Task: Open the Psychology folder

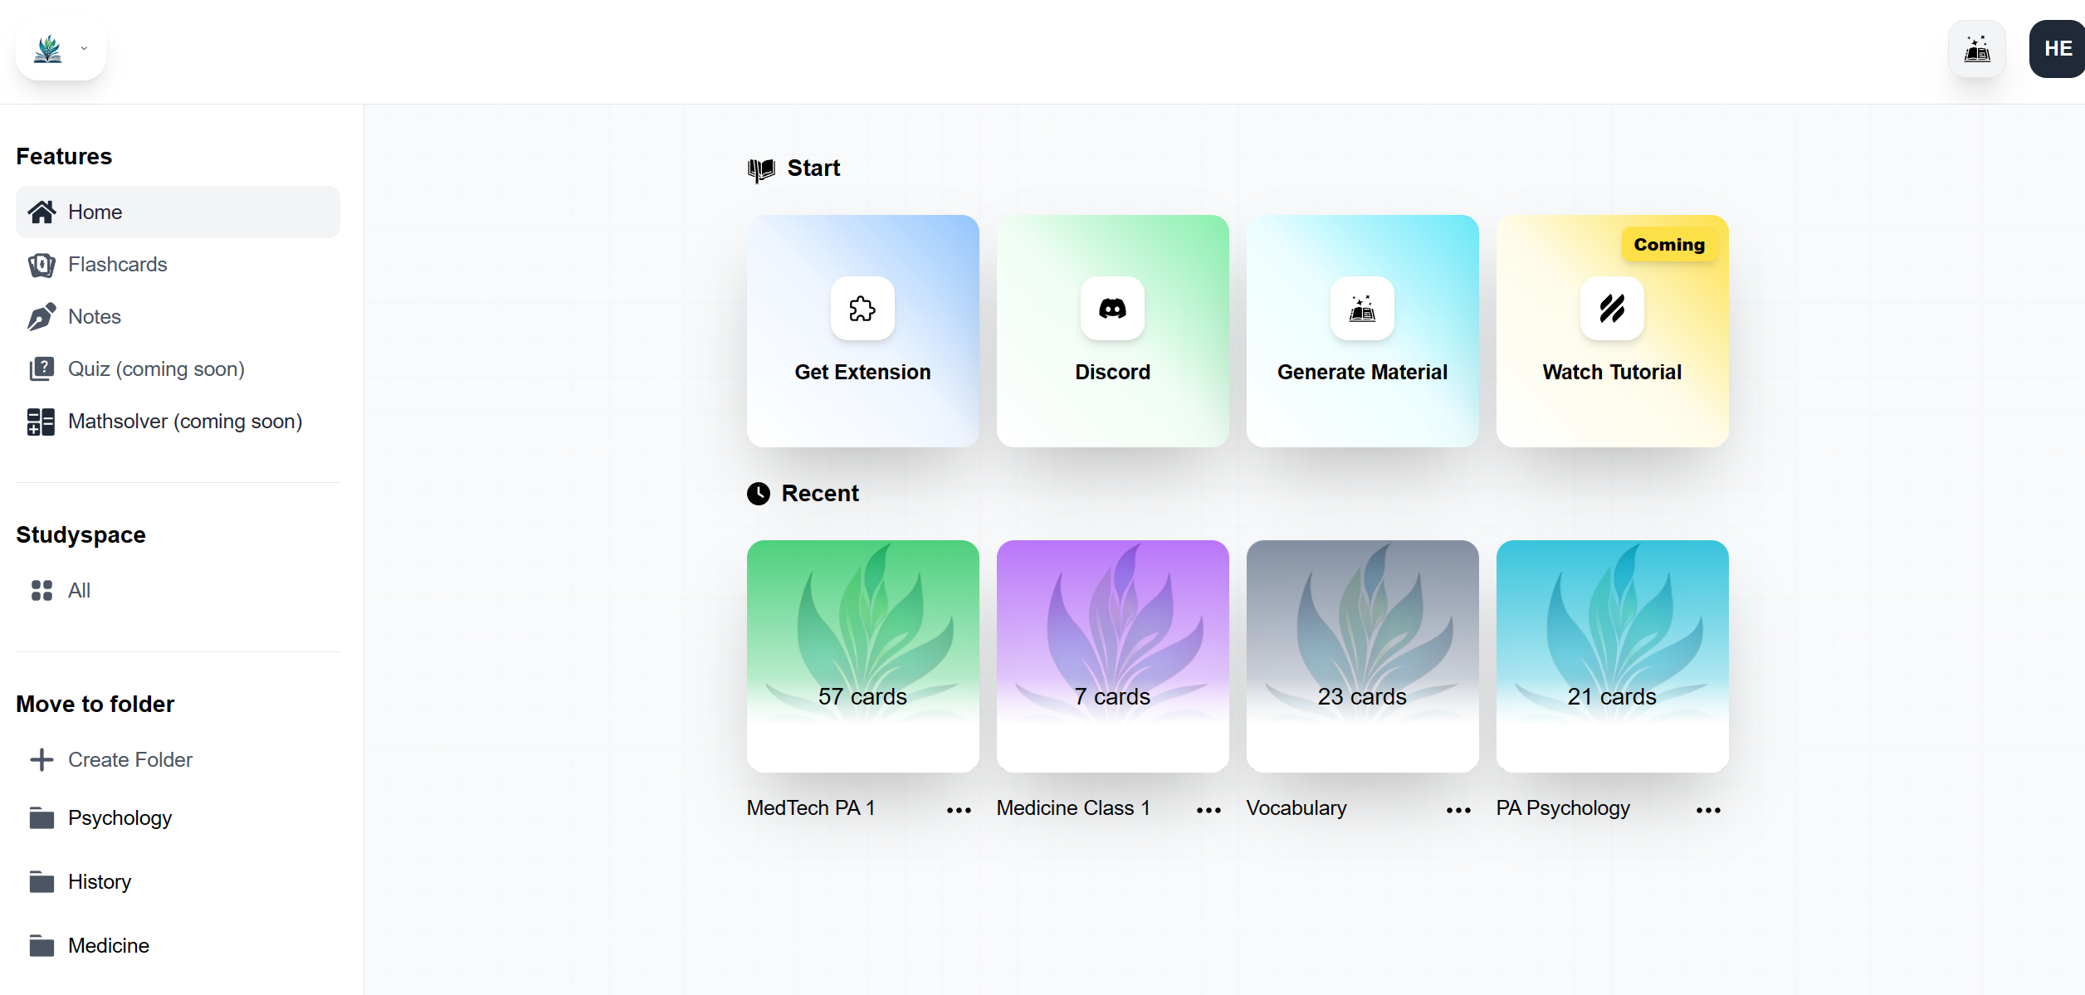Action: click(x=120, y=817)
